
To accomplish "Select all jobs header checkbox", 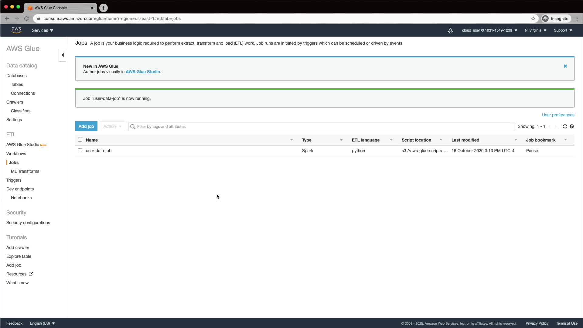I will pyautogui.click(x=80, y=140).
